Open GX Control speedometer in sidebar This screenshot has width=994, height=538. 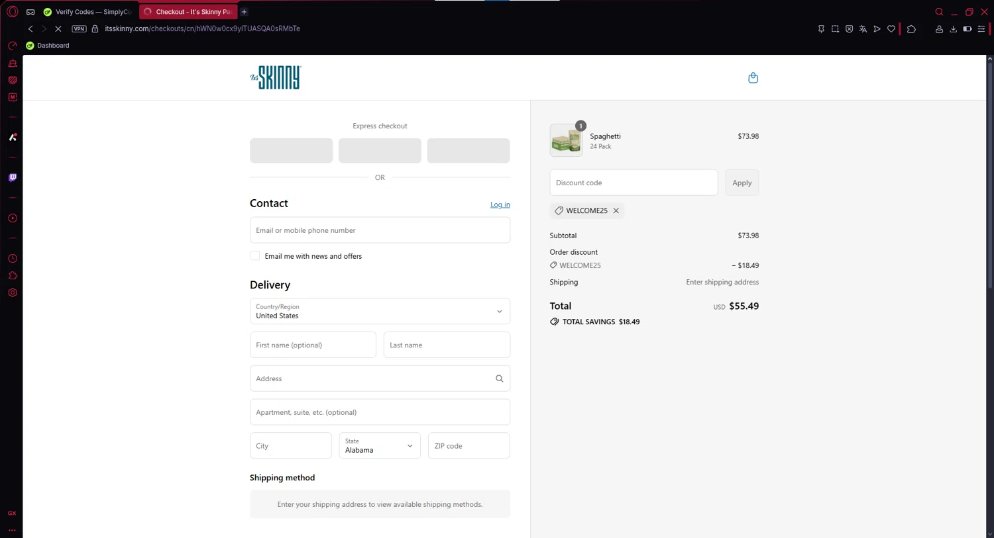pos(12,46)
